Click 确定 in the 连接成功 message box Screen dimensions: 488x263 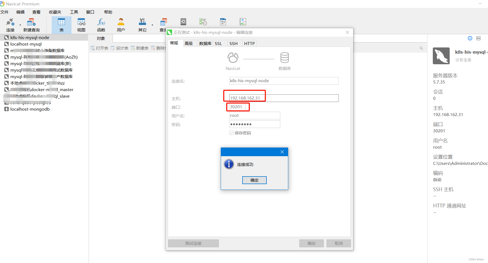click(254, 180)
